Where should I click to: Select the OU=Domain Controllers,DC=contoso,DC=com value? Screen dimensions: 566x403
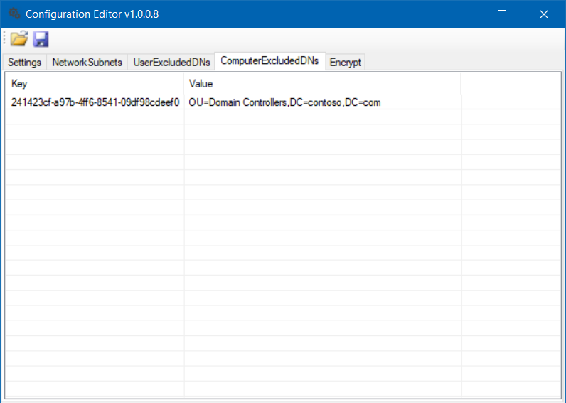click(285, 102)
